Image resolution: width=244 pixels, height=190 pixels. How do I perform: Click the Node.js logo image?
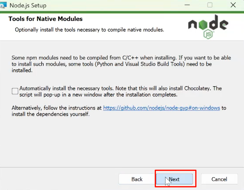tap(208, 27)
